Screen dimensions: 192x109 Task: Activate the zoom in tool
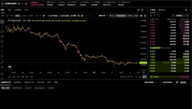[x=2, y=67]
